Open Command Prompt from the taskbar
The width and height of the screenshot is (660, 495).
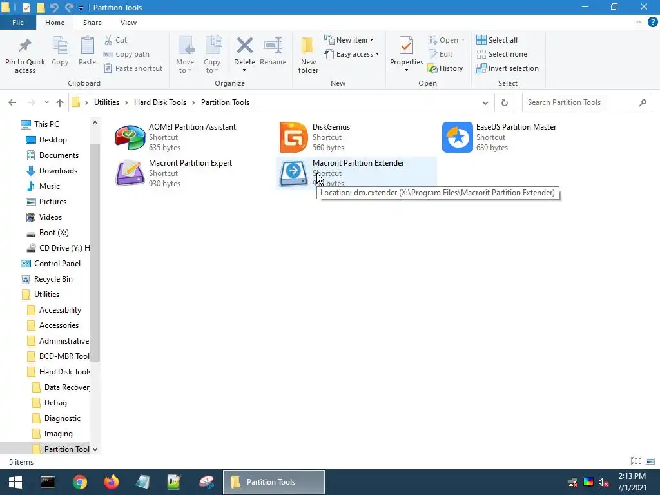click(48, 482)
